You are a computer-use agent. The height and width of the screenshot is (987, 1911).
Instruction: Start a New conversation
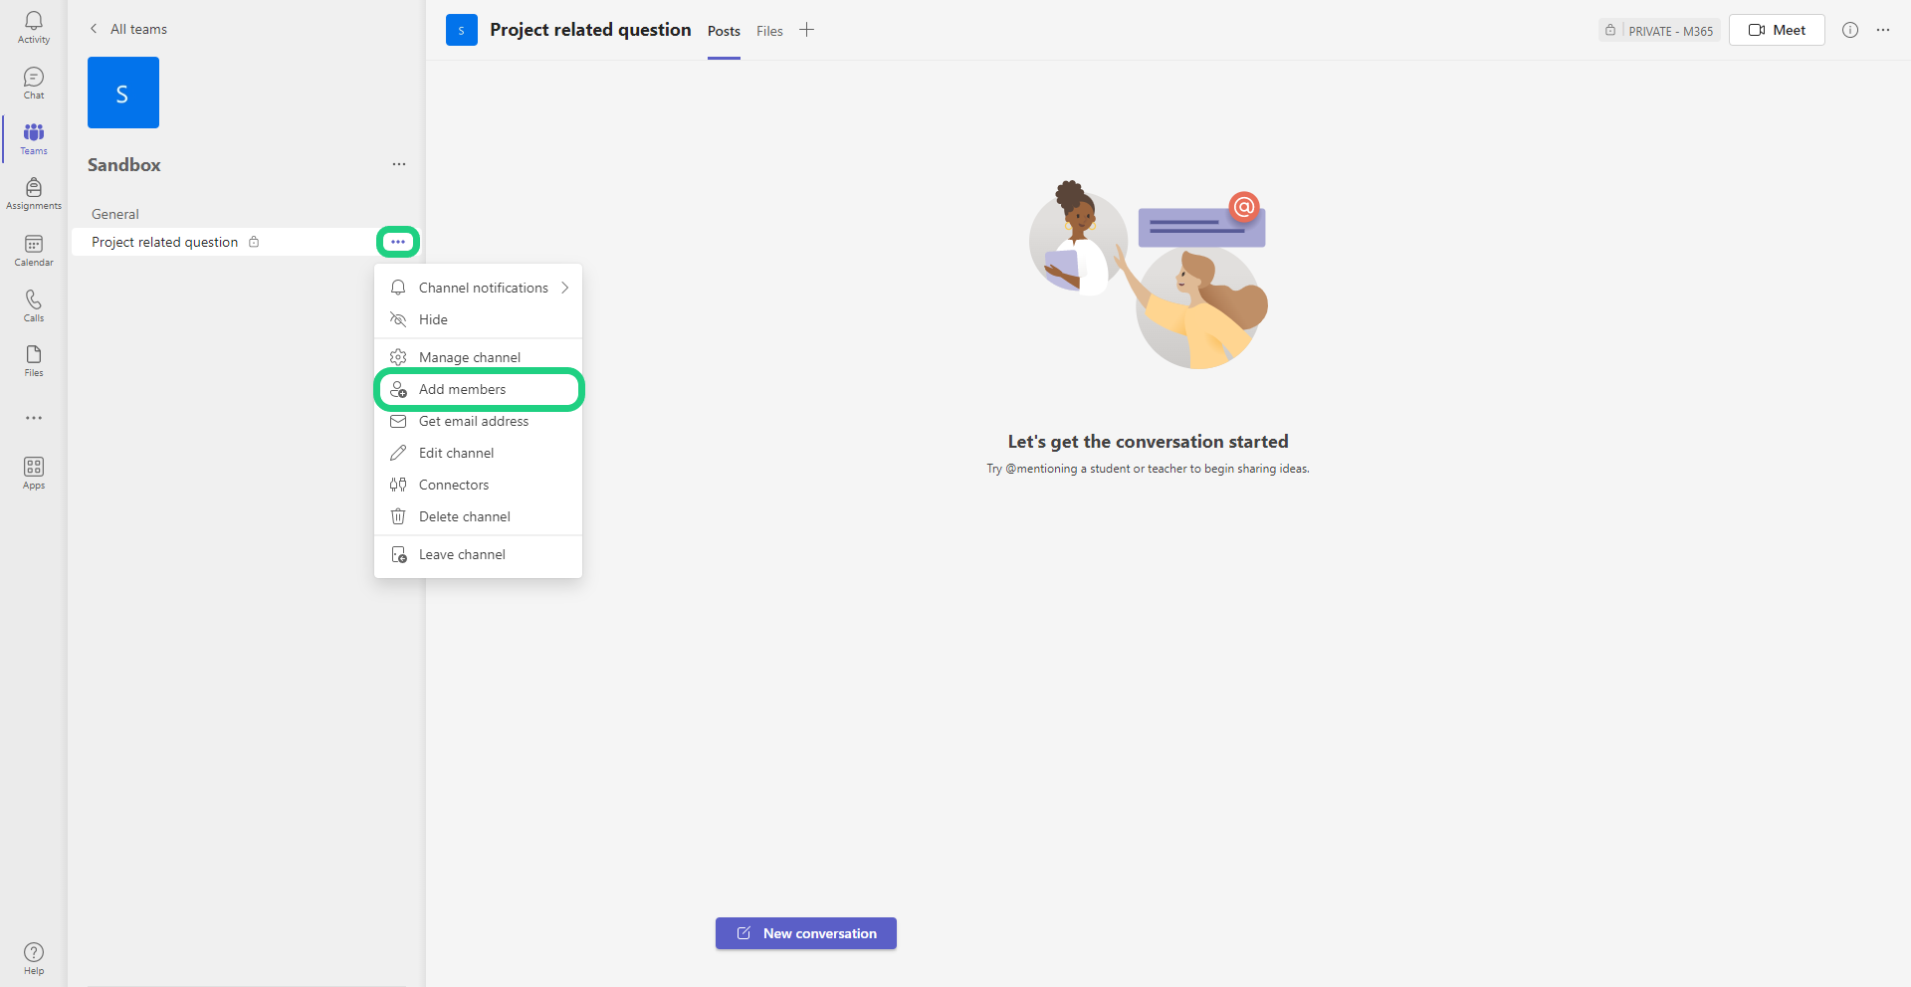[806, 933]
